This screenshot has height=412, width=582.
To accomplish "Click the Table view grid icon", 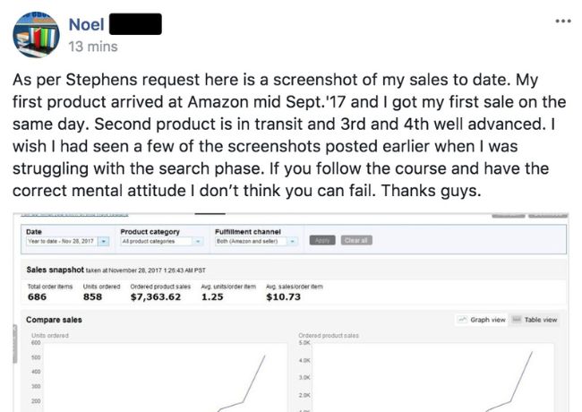I will [517, 319].
